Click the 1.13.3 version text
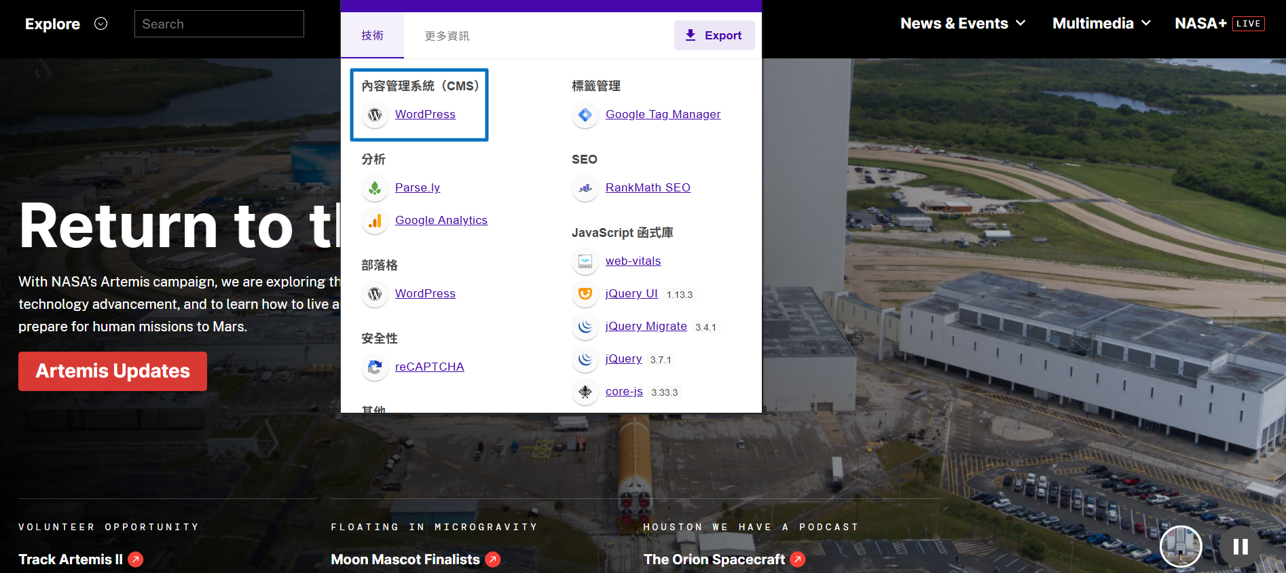 click(x=680, y=295)
